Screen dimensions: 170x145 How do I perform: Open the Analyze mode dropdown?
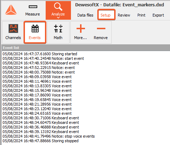pos(58,11)
